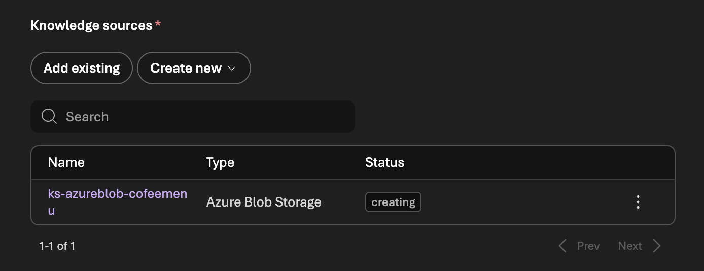The height and width of the screenshot is (271, 704).
Task: Click the chevron beside Create new
Action: coord(232,69)
